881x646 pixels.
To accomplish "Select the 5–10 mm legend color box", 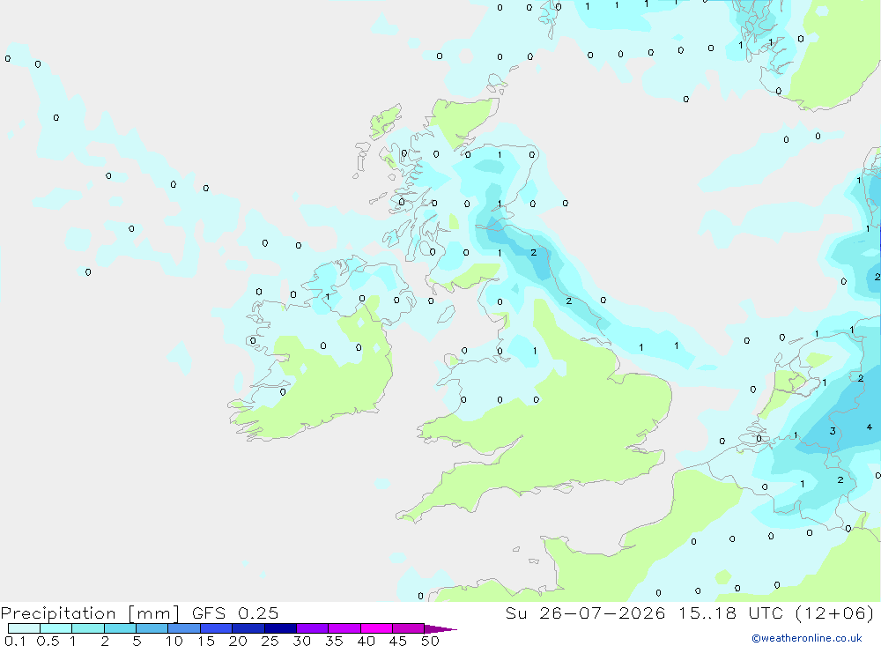I will 152,628.
